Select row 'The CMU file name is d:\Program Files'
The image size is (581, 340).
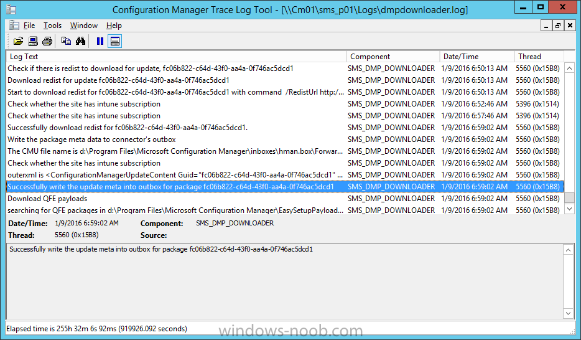pos(285,151)
